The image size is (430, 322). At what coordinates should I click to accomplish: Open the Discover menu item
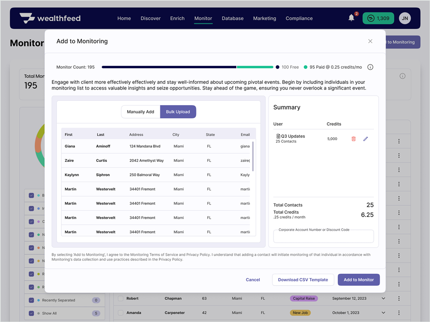(x=151, y=18)
